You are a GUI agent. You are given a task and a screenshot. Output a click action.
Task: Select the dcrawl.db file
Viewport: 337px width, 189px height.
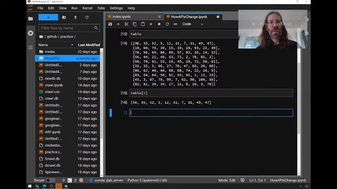(x=67, y=165)
